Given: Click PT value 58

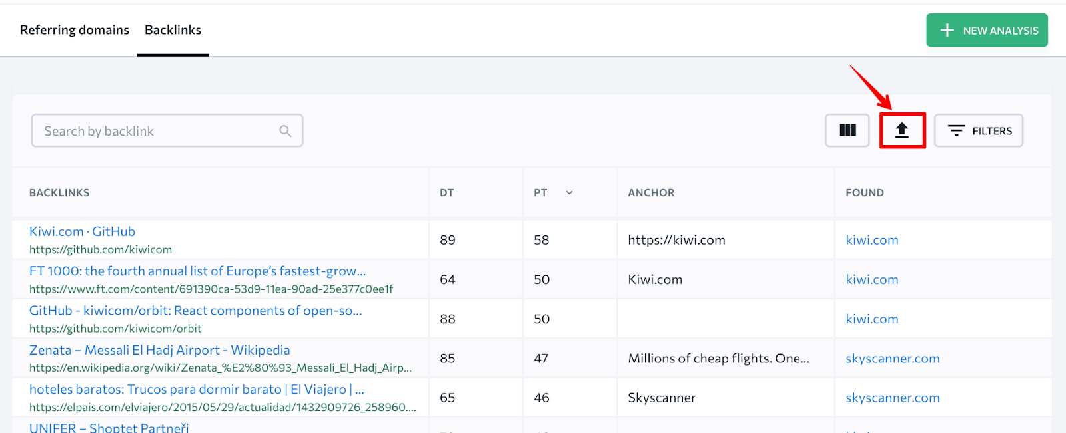Looking at the screenshot, I should 542,240.
